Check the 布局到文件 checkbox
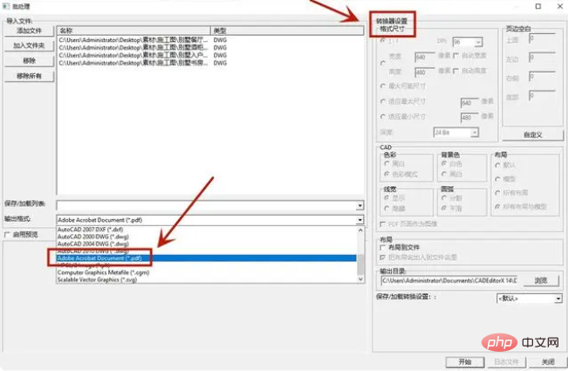This screenshot has height=371, width=568. tap(383, 247)
